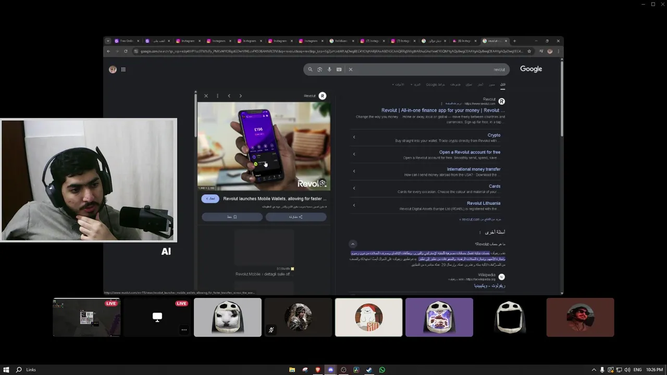
Task: Expand the 'Open a Revolut account for free' chevron
Action: pyautogui.click(x=354, y=154)
